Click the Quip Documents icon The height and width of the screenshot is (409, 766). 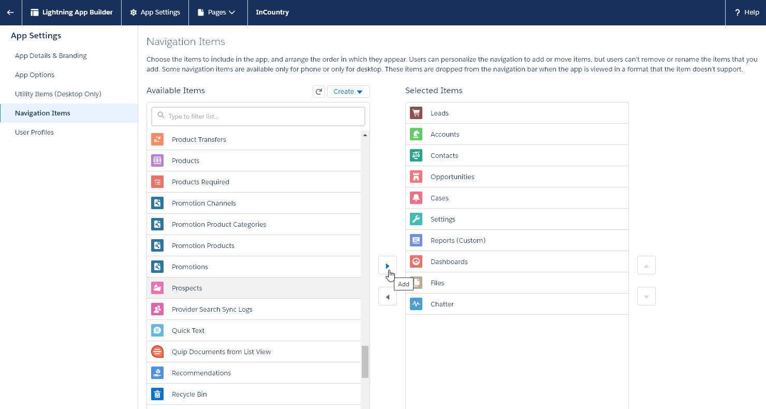[x=157, y=352]
